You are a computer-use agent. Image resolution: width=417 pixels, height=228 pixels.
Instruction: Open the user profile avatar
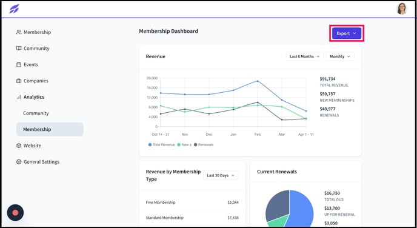point(402,8)
